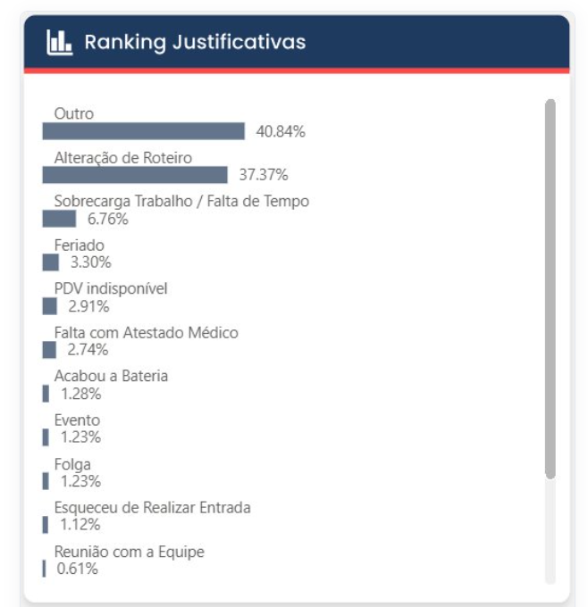The image size is (588, 607).
Task: Select the Evento bar at 1.23%
Action: pos(46,437)
